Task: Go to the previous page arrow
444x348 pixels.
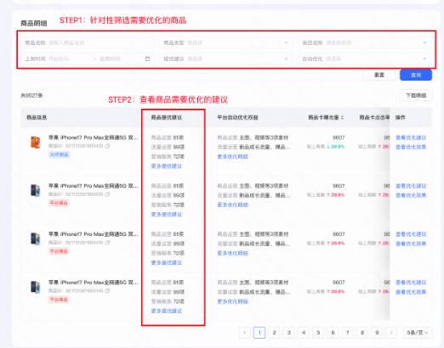Action: tap(245, 333)
